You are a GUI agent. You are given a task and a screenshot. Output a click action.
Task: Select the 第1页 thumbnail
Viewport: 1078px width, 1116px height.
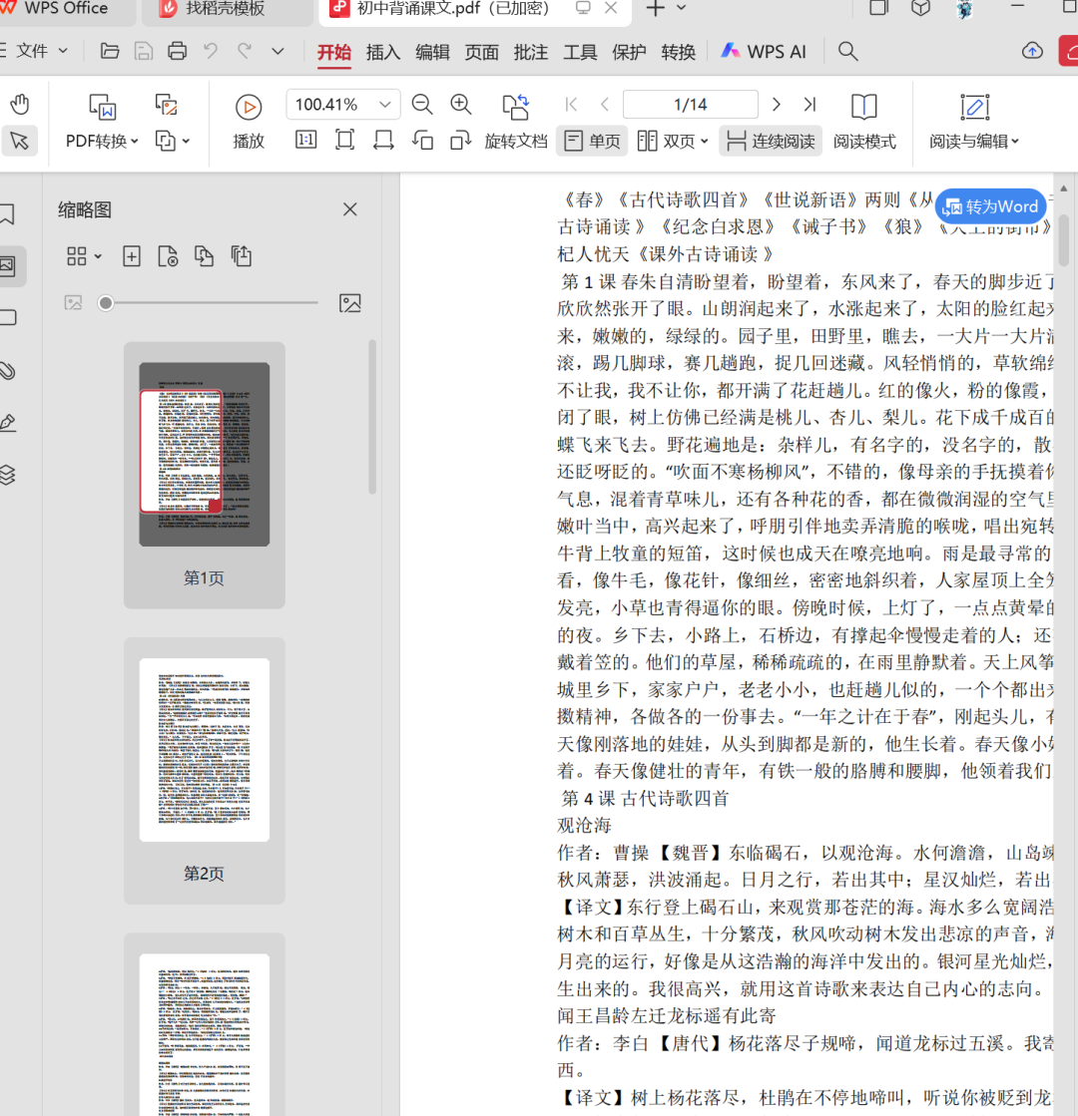205,475
